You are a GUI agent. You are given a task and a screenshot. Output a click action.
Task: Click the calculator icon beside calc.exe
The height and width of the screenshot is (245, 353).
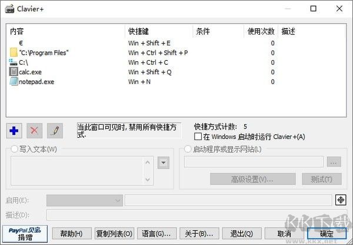[14, 72]
